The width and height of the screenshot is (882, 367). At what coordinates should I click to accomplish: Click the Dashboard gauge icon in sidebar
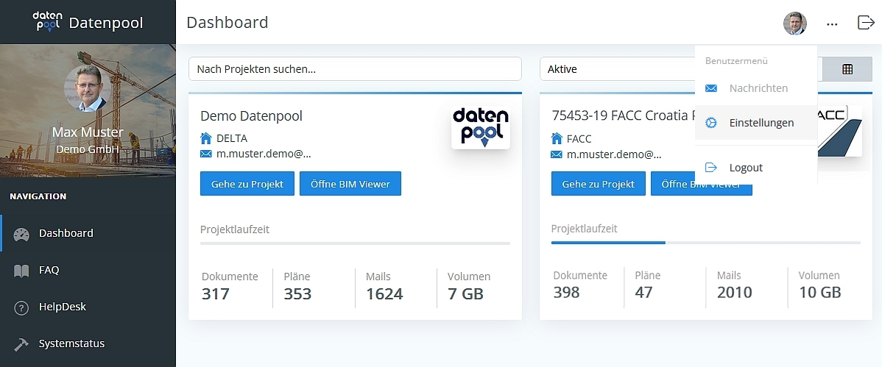coord(21,234)
